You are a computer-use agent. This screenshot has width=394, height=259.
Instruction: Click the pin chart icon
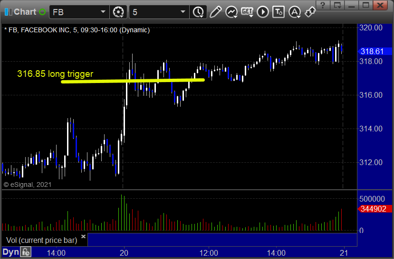[x=310, y=12]
